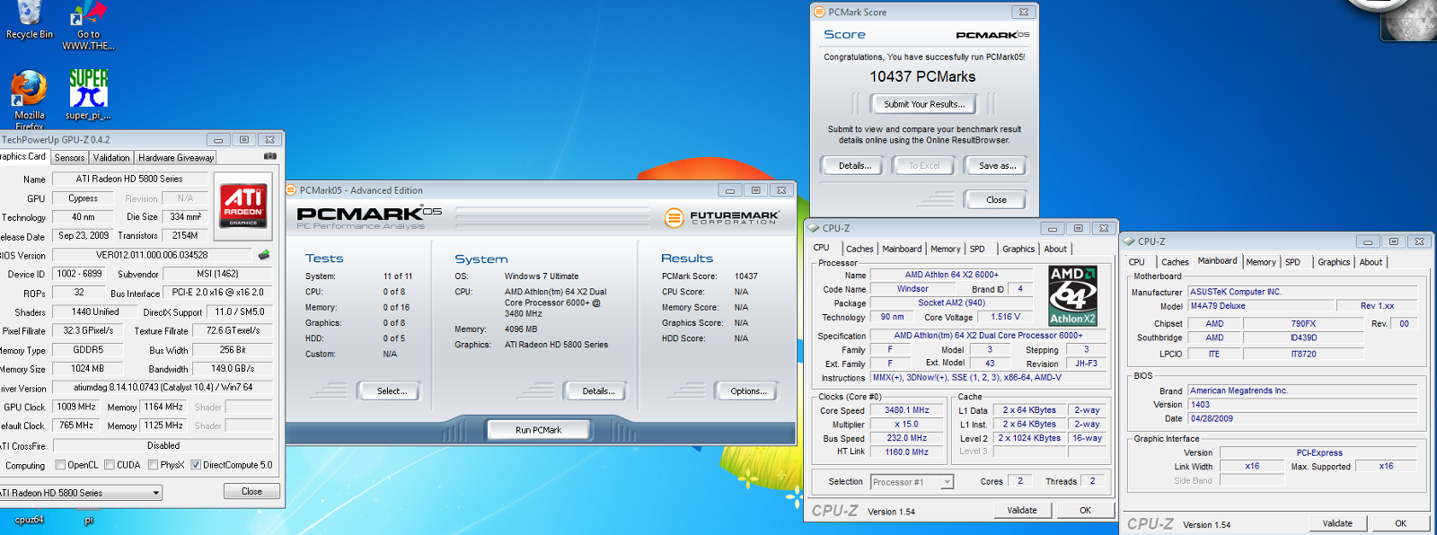Click the PCMark Score window title icon
The height and width of the screenshot is (535, 1437).
(819, 12)
